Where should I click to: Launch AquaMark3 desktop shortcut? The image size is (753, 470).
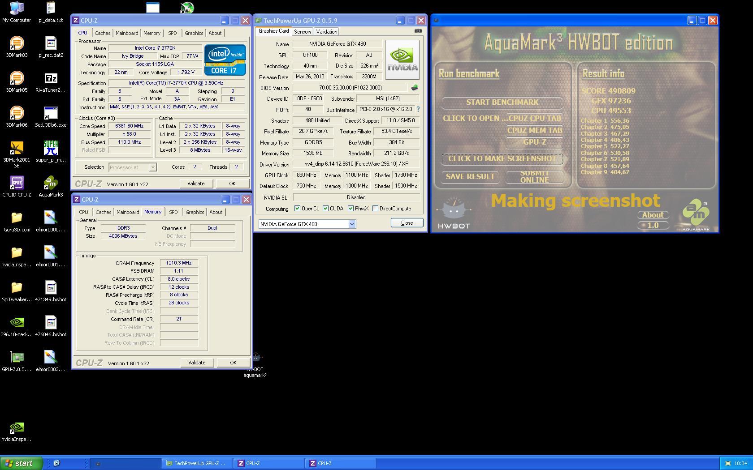click(x=51, y=187)
